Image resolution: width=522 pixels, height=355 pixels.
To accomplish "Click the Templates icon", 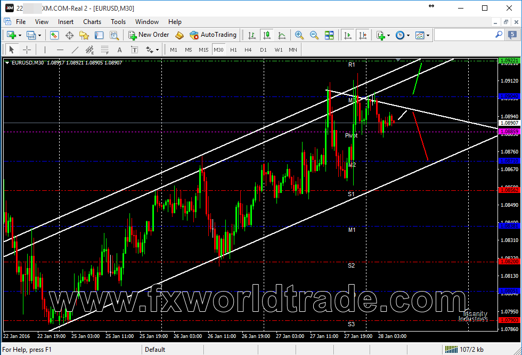I will coord(420,35).
